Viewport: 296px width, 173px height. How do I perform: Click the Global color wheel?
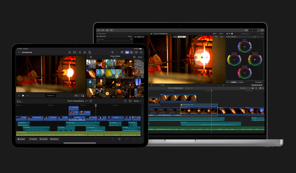pos(245,47)
